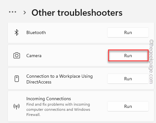Select the Camera label text
Viewport: 156px width, 123px height.
34,56
